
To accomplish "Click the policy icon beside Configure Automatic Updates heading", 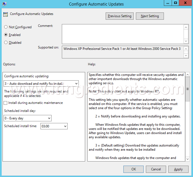I will point(6,14).
